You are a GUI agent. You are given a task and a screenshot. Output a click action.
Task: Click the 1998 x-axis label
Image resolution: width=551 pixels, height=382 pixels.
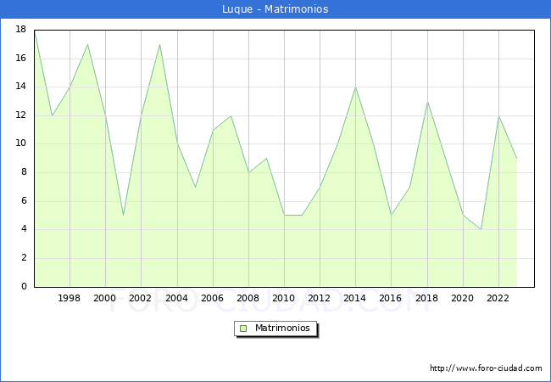(70, 298)
